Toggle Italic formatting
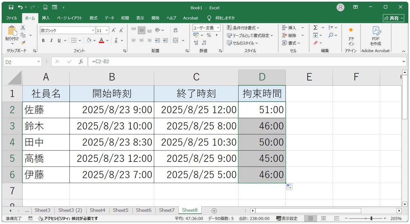This screenshot has height=224, width=410. (x=51, y=41)
